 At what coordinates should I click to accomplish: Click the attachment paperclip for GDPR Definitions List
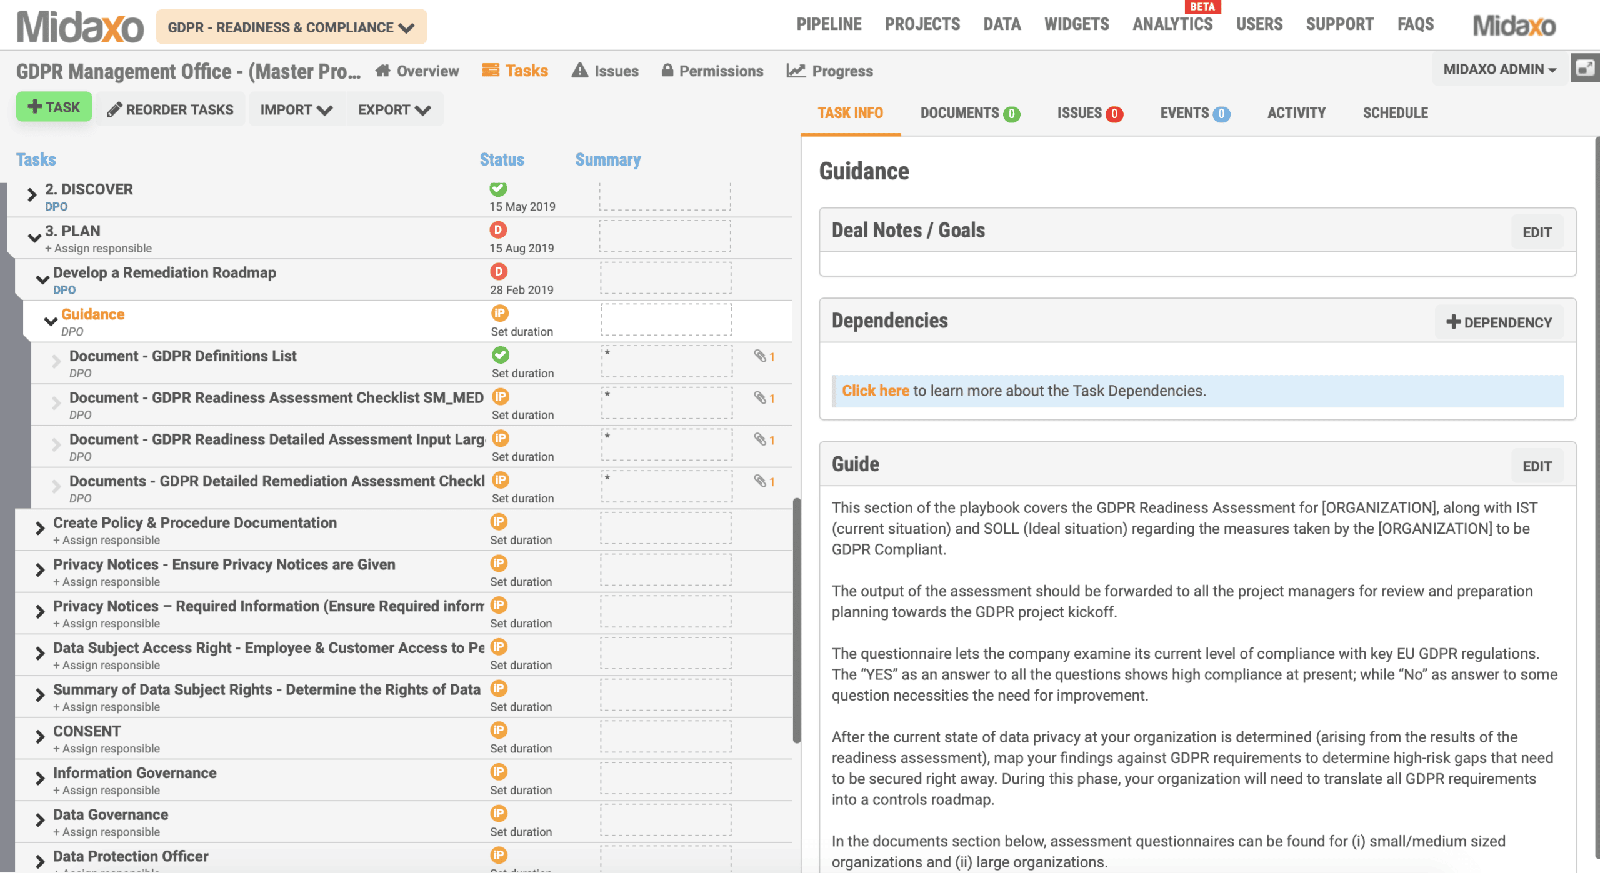pos(760,356)
